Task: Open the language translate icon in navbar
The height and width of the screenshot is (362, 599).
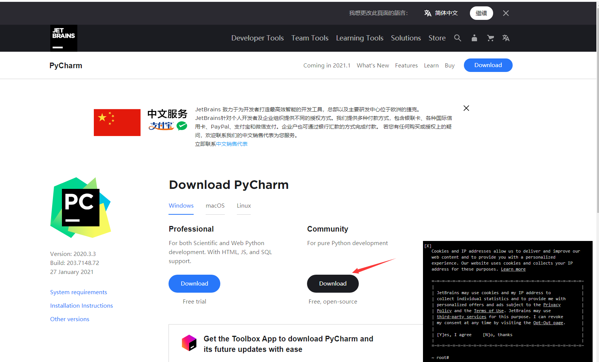Action: [x=506, y=38]
